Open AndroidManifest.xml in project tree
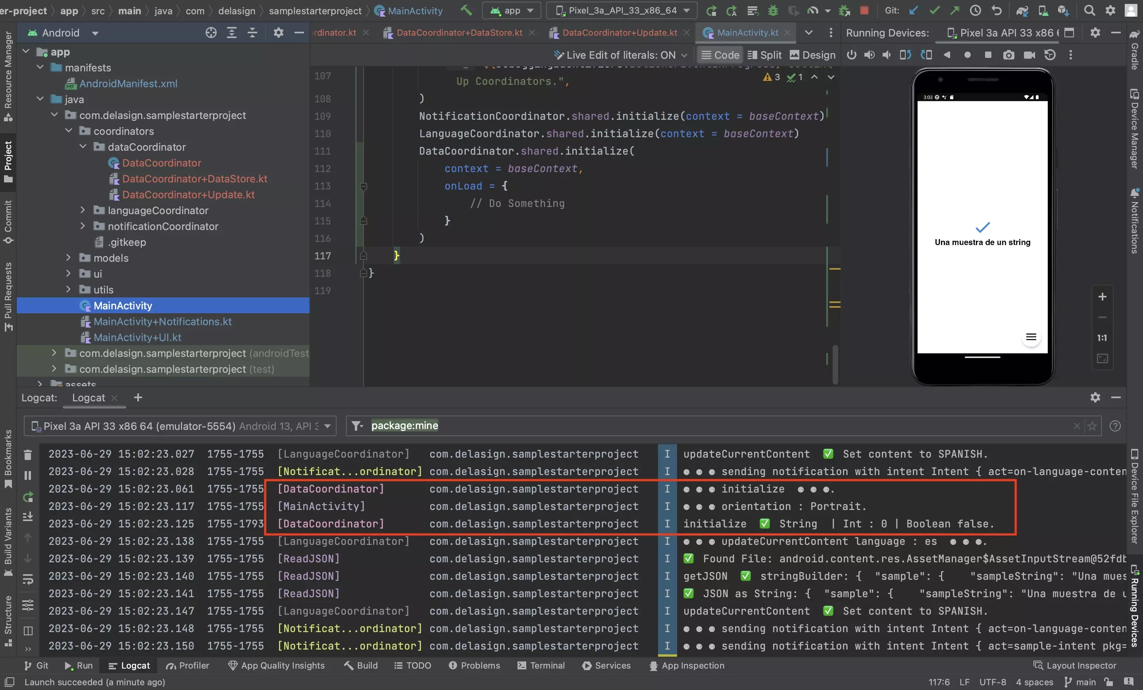Viewport: 1143px width, 690px height. pyautogui.click(x=128, y=83)
